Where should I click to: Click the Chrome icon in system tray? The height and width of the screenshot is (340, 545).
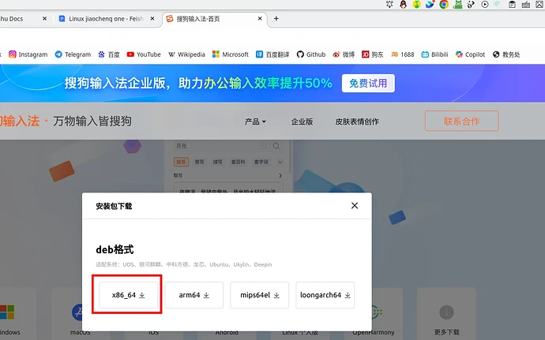443,5
